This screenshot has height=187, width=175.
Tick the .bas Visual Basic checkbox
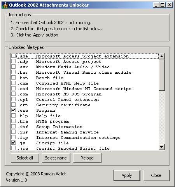point(14,72)
